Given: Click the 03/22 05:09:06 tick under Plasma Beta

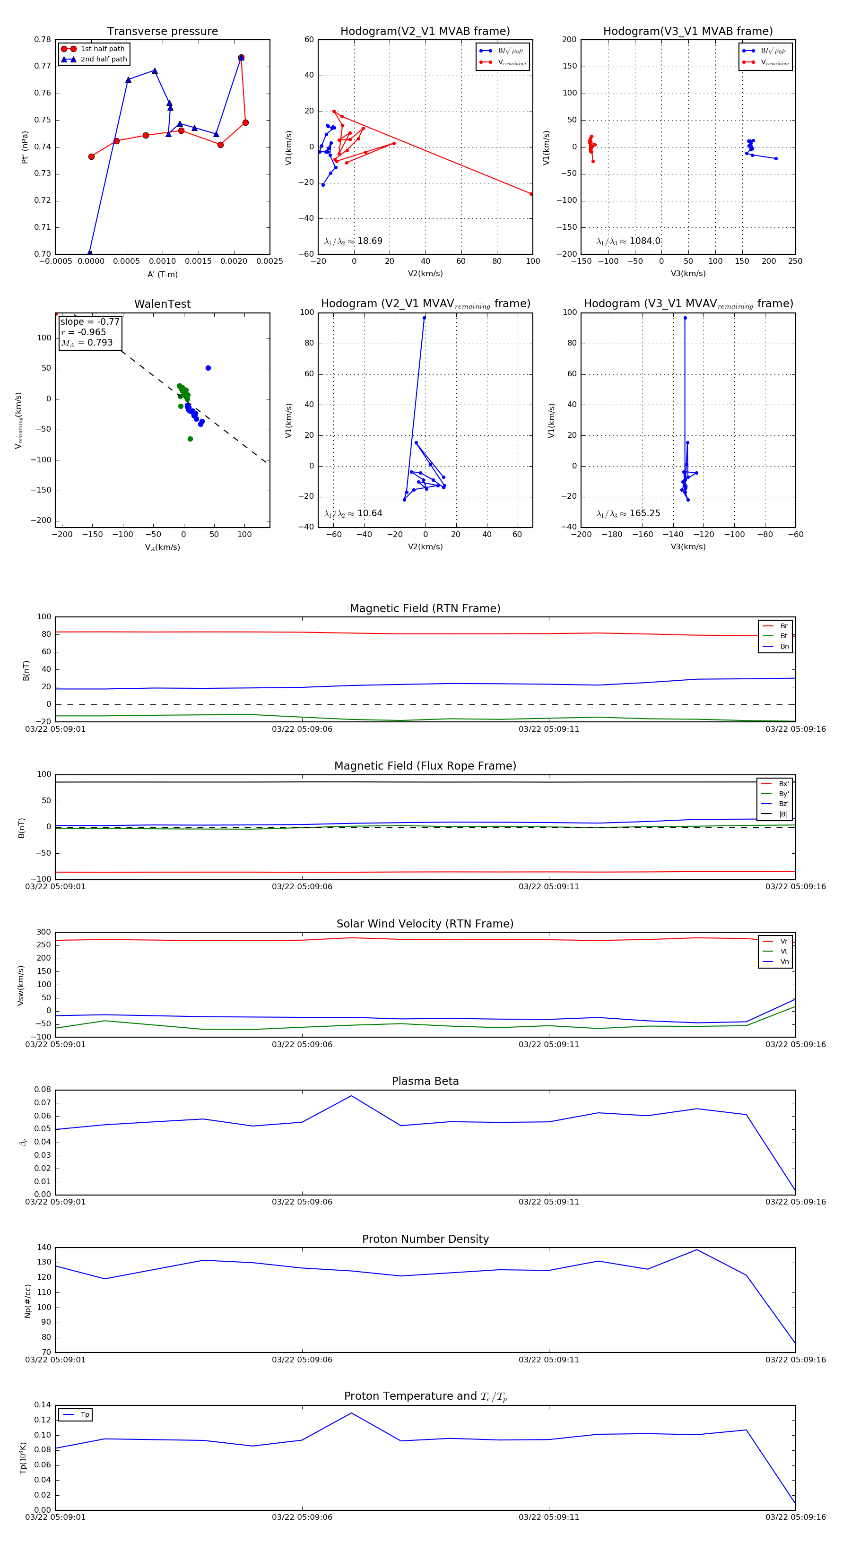Looking at the screenshot, I should pyautogui.click(x=302, y=1202).
